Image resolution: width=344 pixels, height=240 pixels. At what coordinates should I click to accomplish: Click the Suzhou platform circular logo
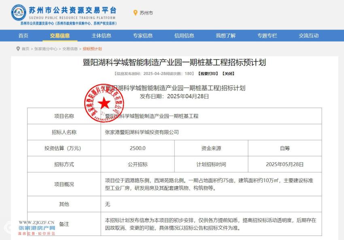[x=19, y=13]
